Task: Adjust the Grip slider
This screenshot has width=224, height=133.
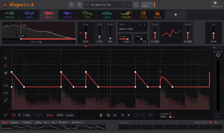Action: [x=99, y=36]
